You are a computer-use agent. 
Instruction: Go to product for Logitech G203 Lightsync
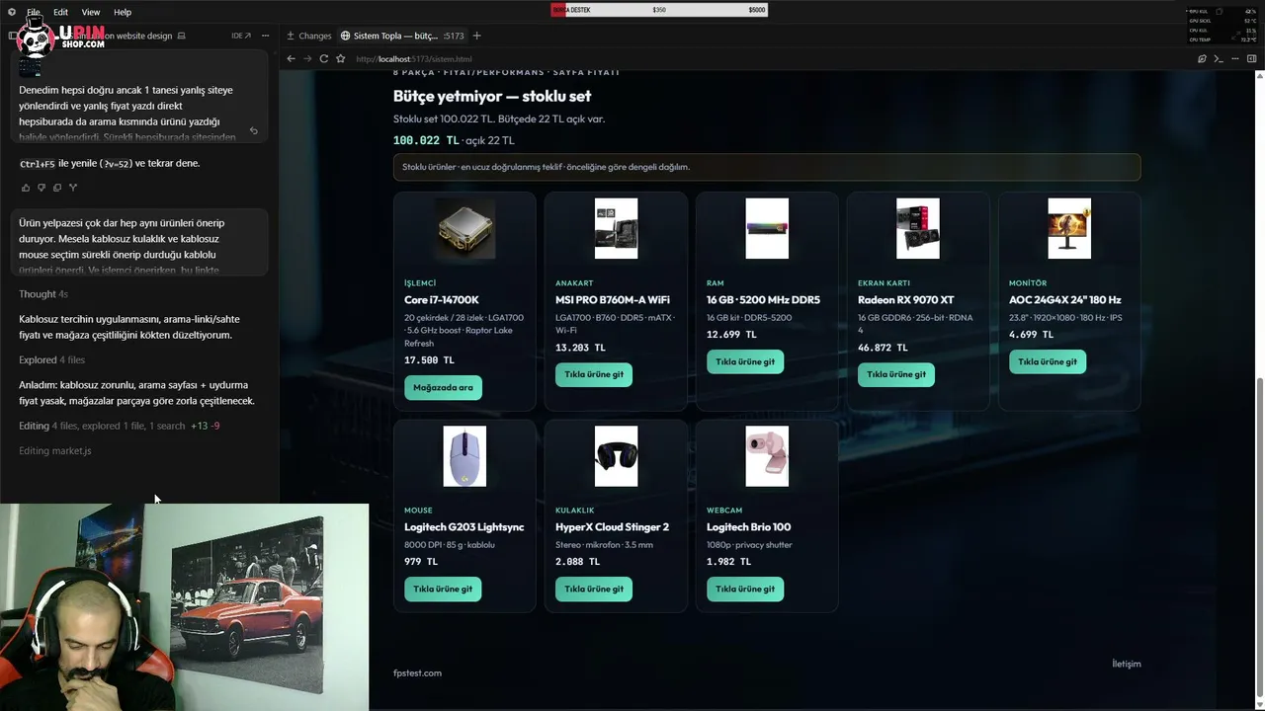click(443, 589)
